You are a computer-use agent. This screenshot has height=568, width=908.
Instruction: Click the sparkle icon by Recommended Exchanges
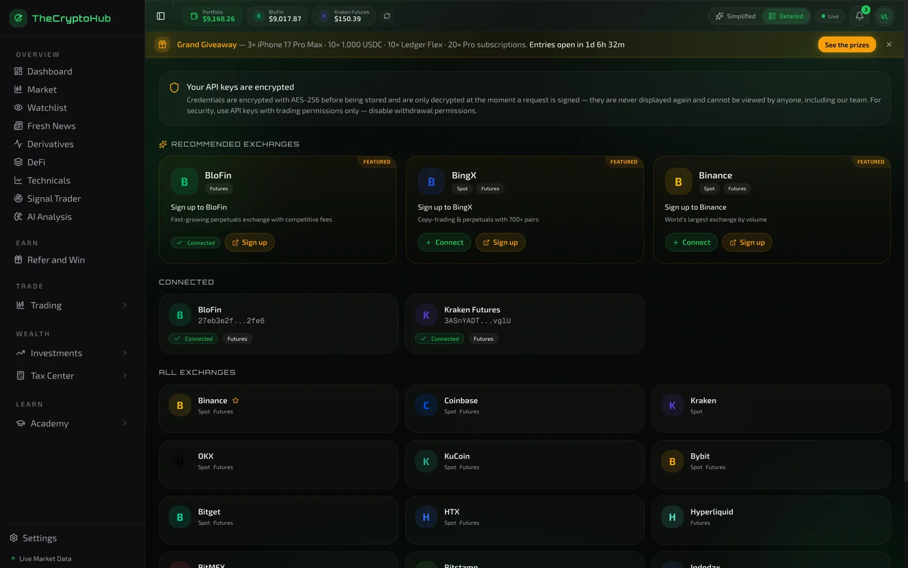click(163, 144)
